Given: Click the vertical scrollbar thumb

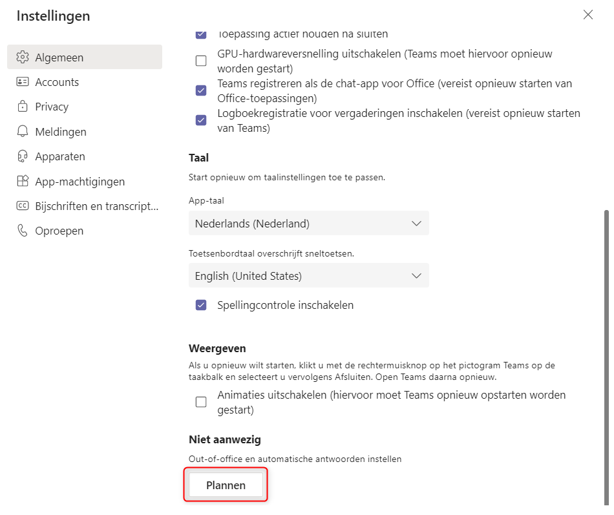Looking at the screenshot, I should tap(606, 357).
